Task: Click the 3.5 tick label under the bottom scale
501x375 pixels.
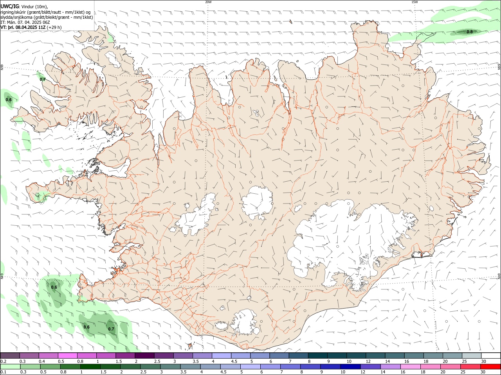Action: click(183, 372)
